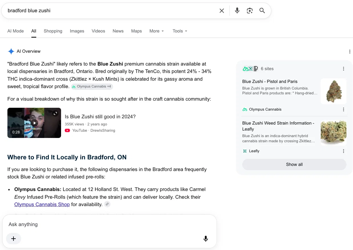Click the Show all button
The height and width of the screenshot is (250, 353).
tap(294, 164)
